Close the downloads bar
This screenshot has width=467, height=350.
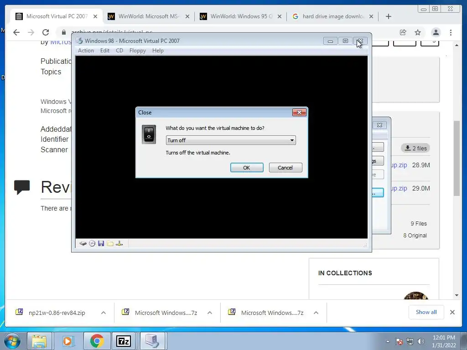click(x=452, y=312)
